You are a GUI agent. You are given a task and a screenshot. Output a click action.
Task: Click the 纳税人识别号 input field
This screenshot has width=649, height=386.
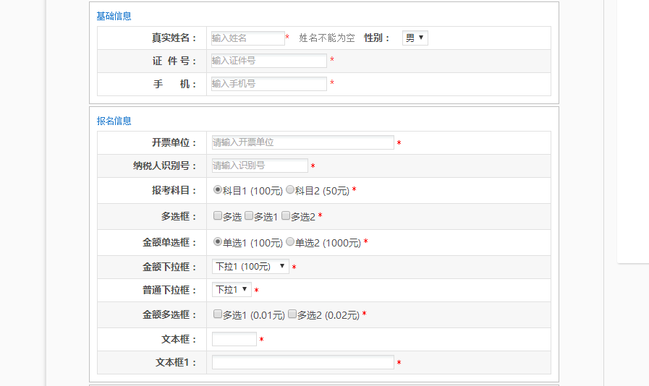[x=259, y=166]
